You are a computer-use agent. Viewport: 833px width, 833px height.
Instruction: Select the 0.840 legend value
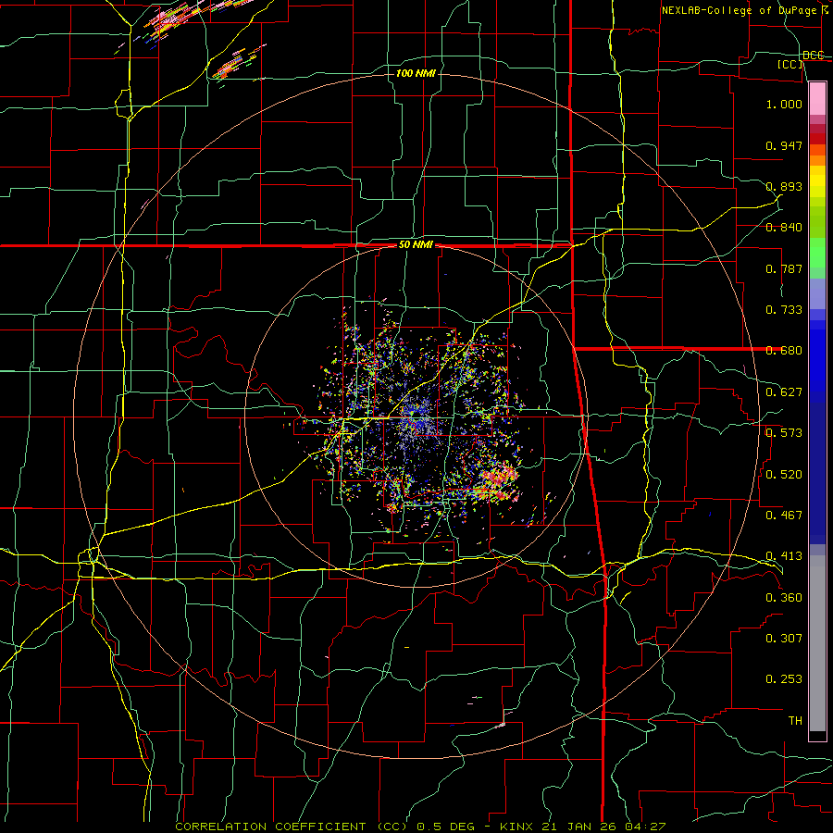tap(784, 228)
